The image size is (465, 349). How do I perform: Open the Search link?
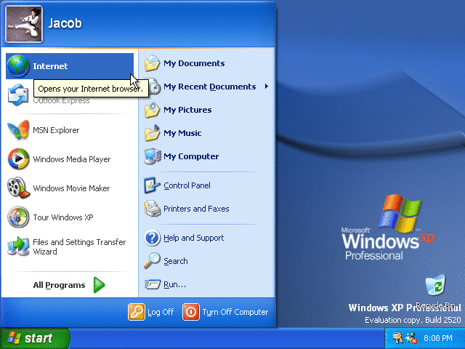pyautogui.click(x=176, y=261)
